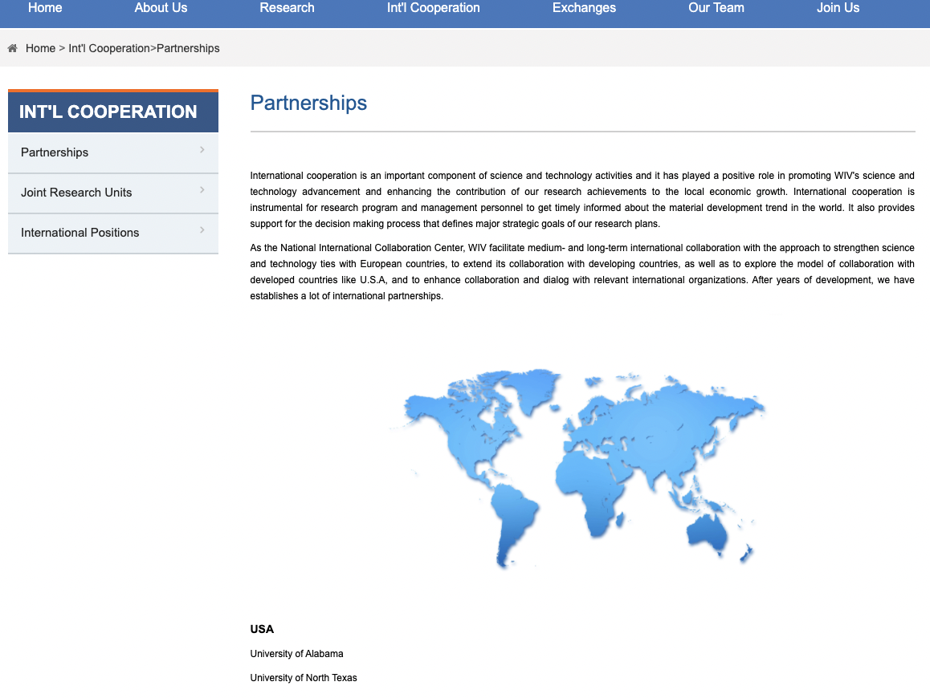Click University of Alabama partner entry
The width and height of the screenshot is (930, 698).
click(296, 654)
